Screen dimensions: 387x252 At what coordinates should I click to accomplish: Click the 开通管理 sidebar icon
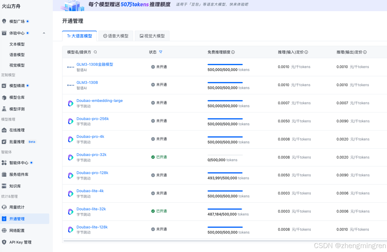(x=4, y=219)
